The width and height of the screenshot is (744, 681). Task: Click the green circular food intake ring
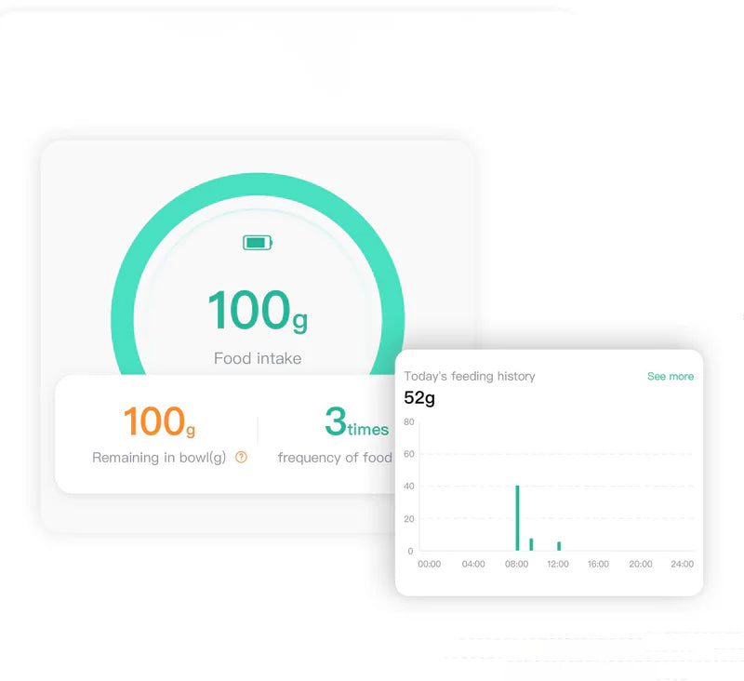(x=126, y=279)
